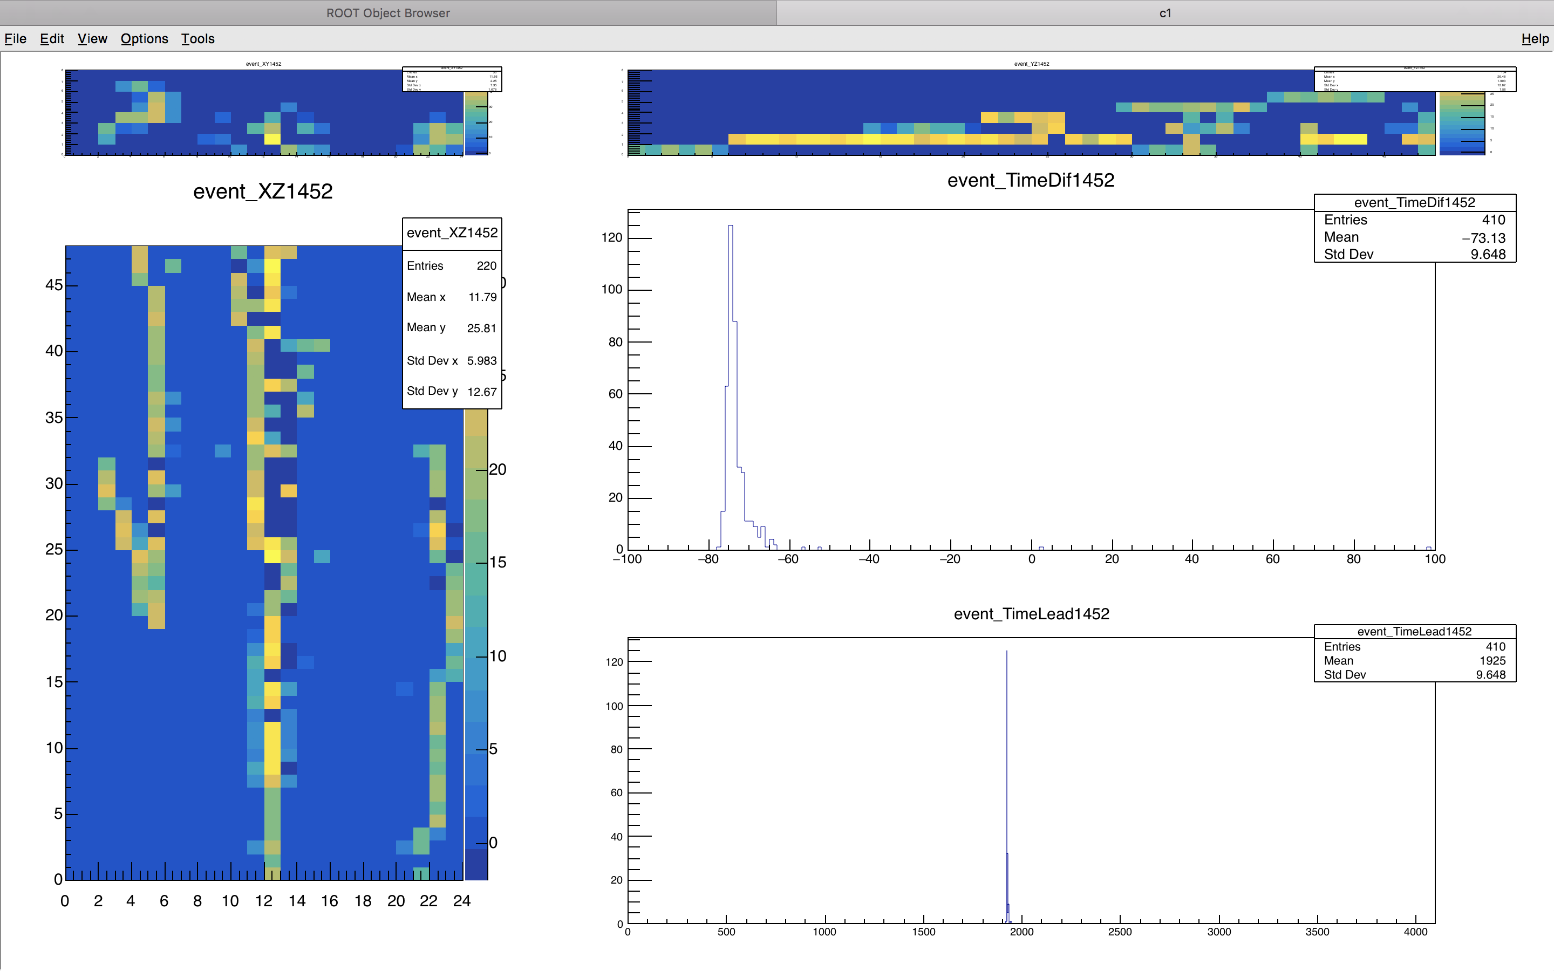Switch to the ROOT Object Browser tab

(x=388, y=13)
